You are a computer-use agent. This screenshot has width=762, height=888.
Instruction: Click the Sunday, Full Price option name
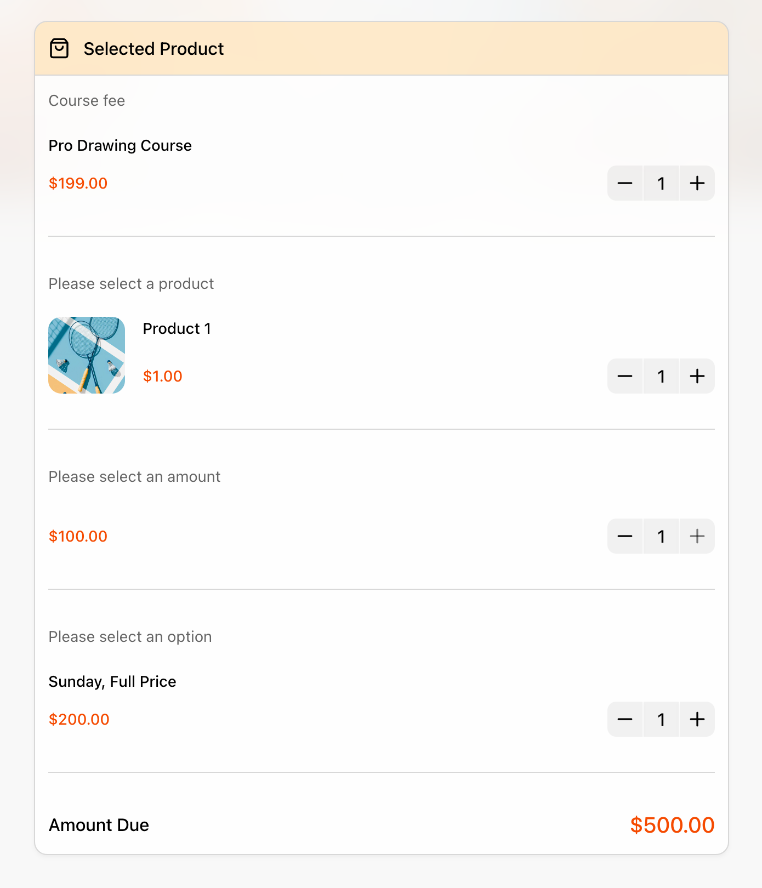click(x=112, y=681)
